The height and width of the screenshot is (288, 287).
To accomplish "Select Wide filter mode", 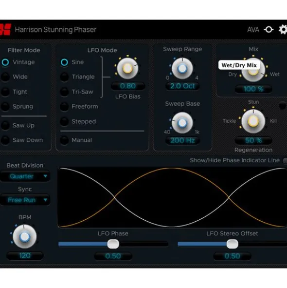I will (x=5, y=77).
